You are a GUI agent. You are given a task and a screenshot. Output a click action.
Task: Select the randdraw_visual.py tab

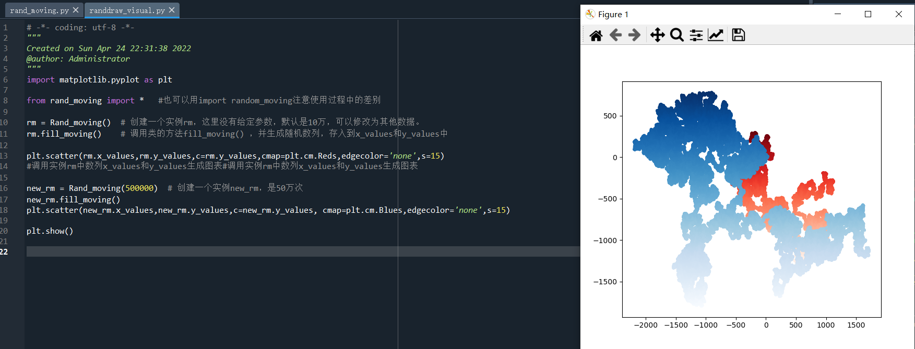(x=127, y=10)
